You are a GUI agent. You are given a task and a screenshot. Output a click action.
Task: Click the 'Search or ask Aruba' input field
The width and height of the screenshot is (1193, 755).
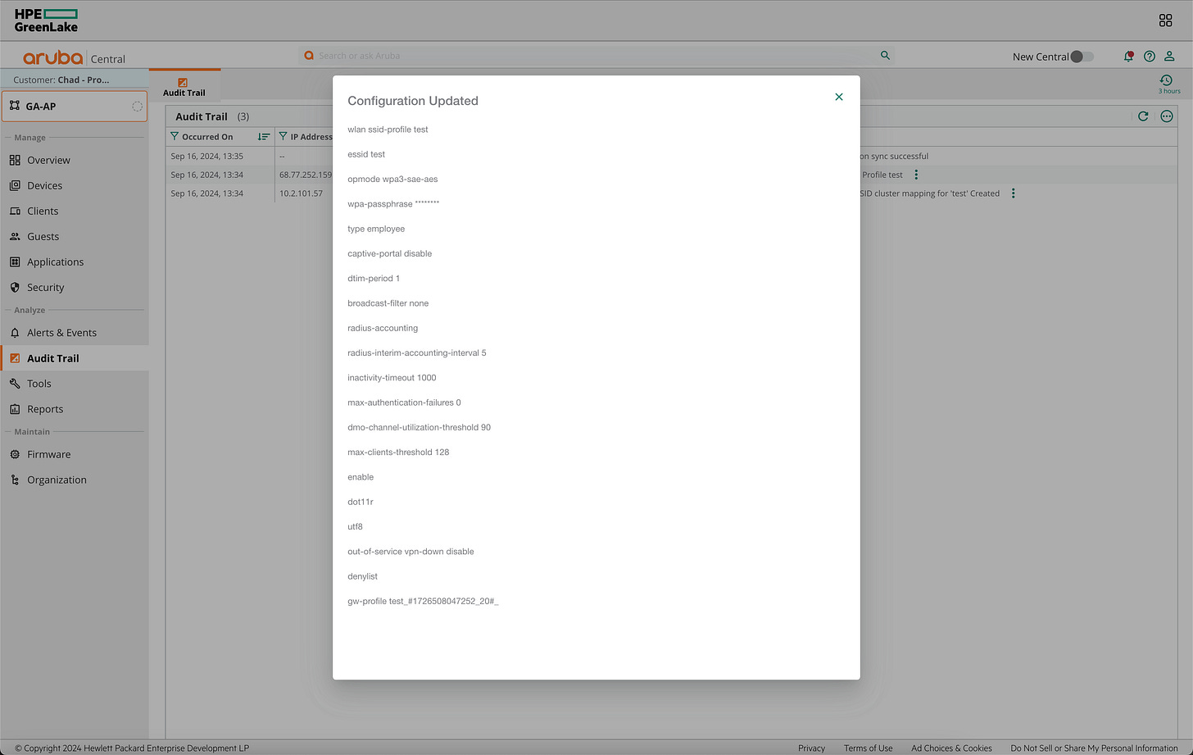point(574,55)
